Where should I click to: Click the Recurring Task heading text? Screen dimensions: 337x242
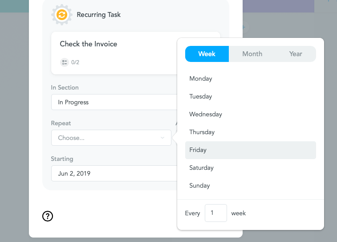click(x=99, y=15)
